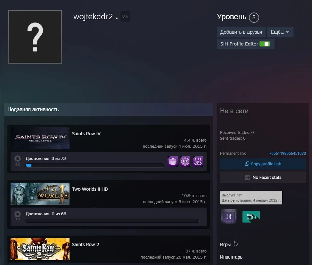Open the Инвентарь inventory link

click(x=231, y=257)
